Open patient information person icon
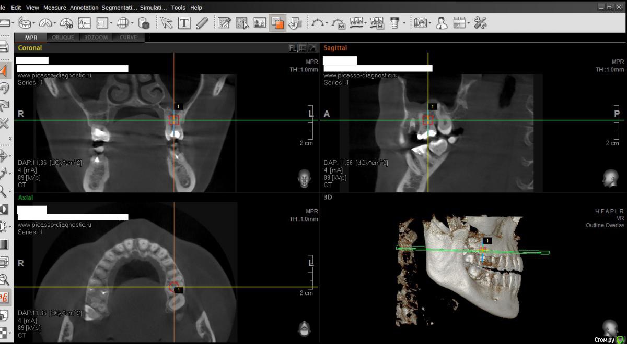The width and height of the screenshot is (627, 344). (x=442, y=23)
